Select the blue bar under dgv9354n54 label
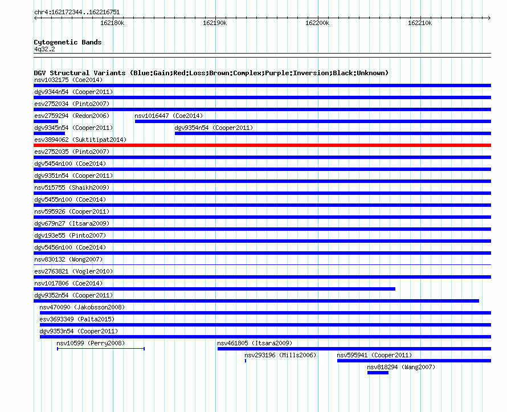This screenshot has width=507, height=412. tap(333, 133)
